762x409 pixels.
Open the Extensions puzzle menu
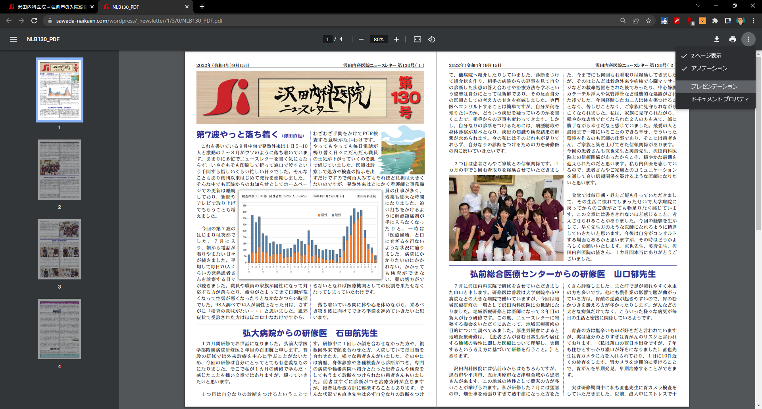click(x=715, y=21)
